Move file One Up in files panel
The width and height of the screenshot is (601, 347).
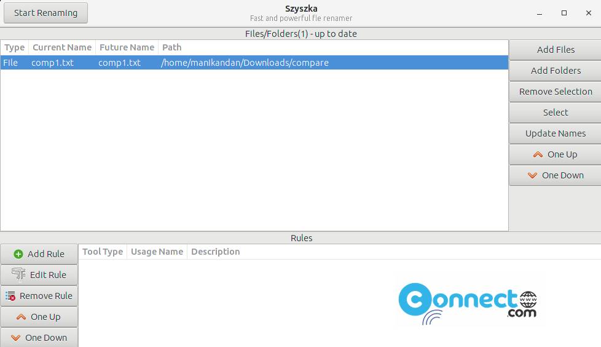tap(556, 154)
